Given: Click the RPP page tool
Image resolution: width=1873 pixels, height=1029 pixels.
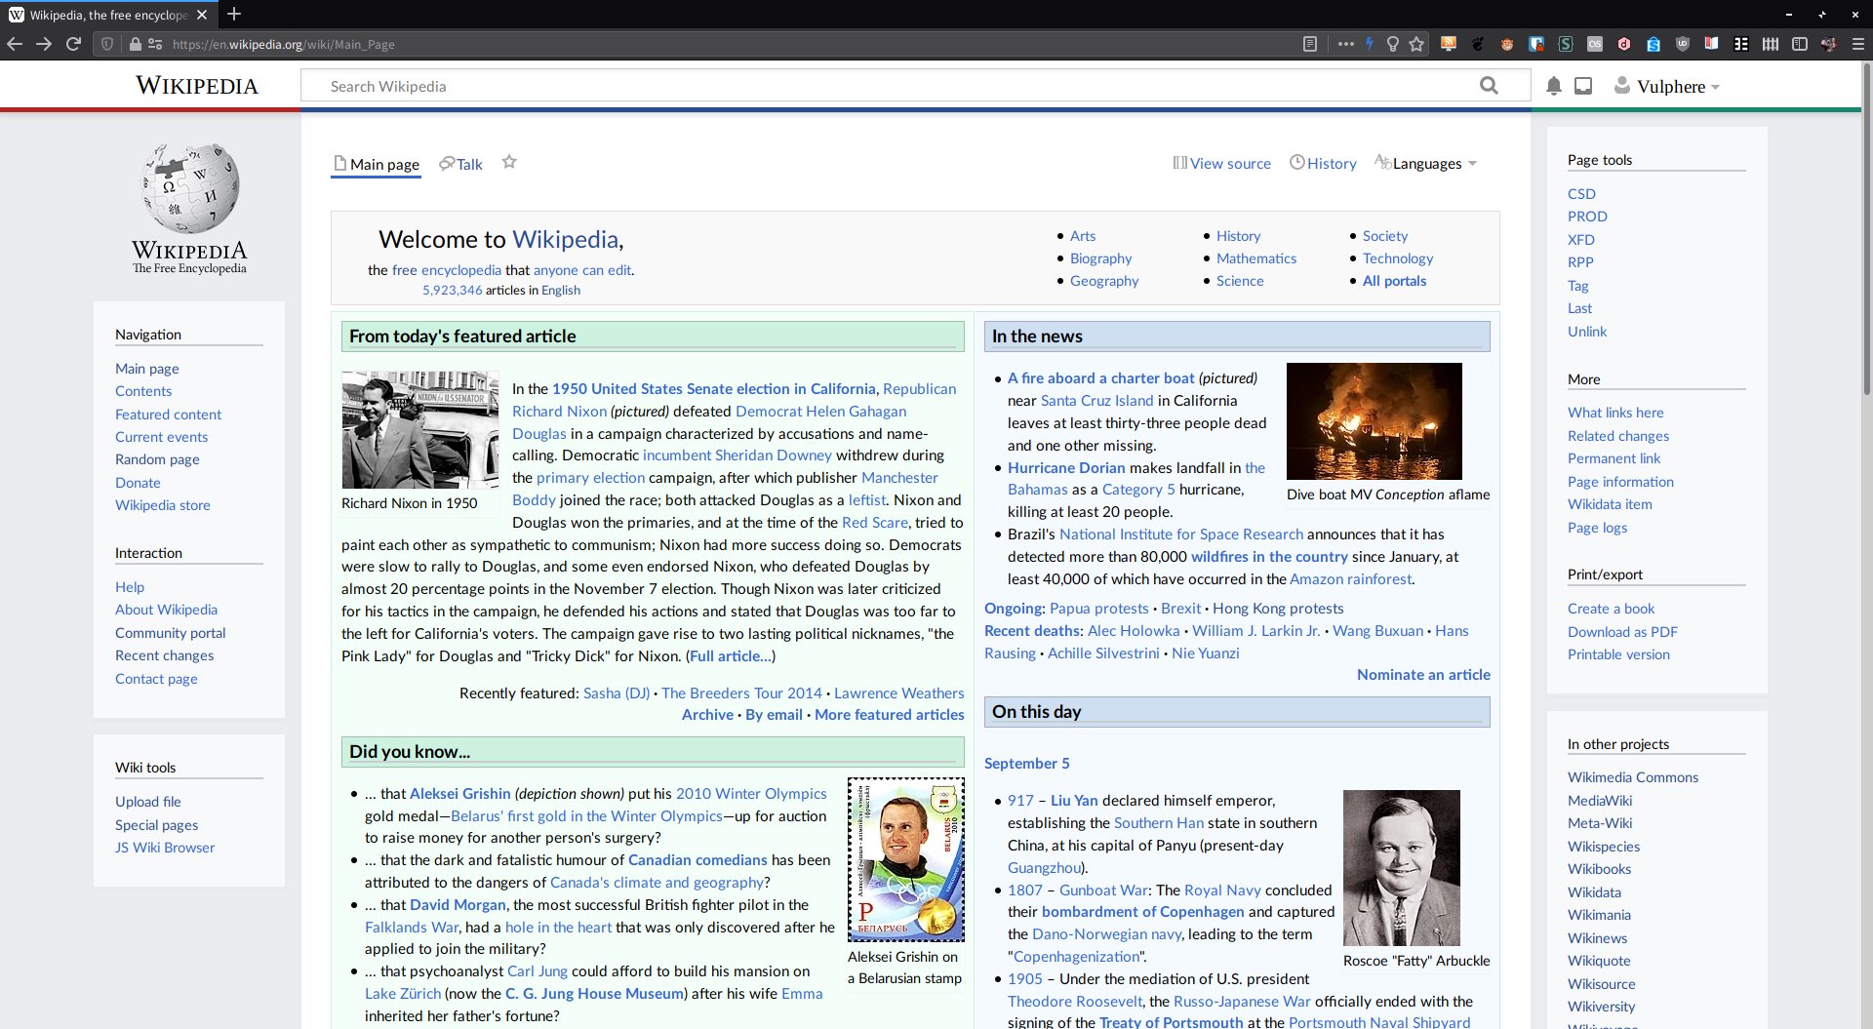Looking at the screenshot, I should point(1580,262).
